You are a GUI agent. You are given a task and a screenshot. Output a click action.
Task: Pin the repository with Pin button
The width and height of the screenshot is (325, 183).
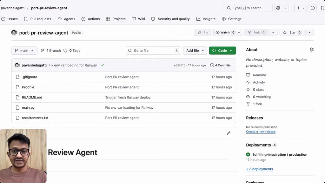(203, 33)
